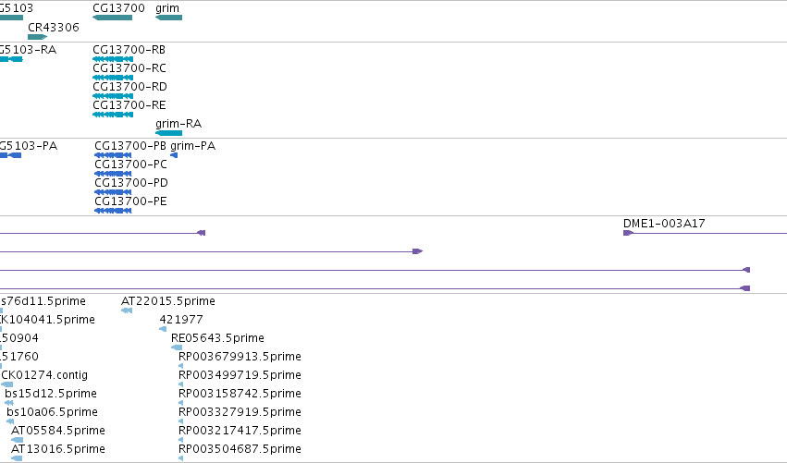The width and height of the screenshot is (787, 463).
Task: Select the G5103-PA coding glyph
Action: 10,155
